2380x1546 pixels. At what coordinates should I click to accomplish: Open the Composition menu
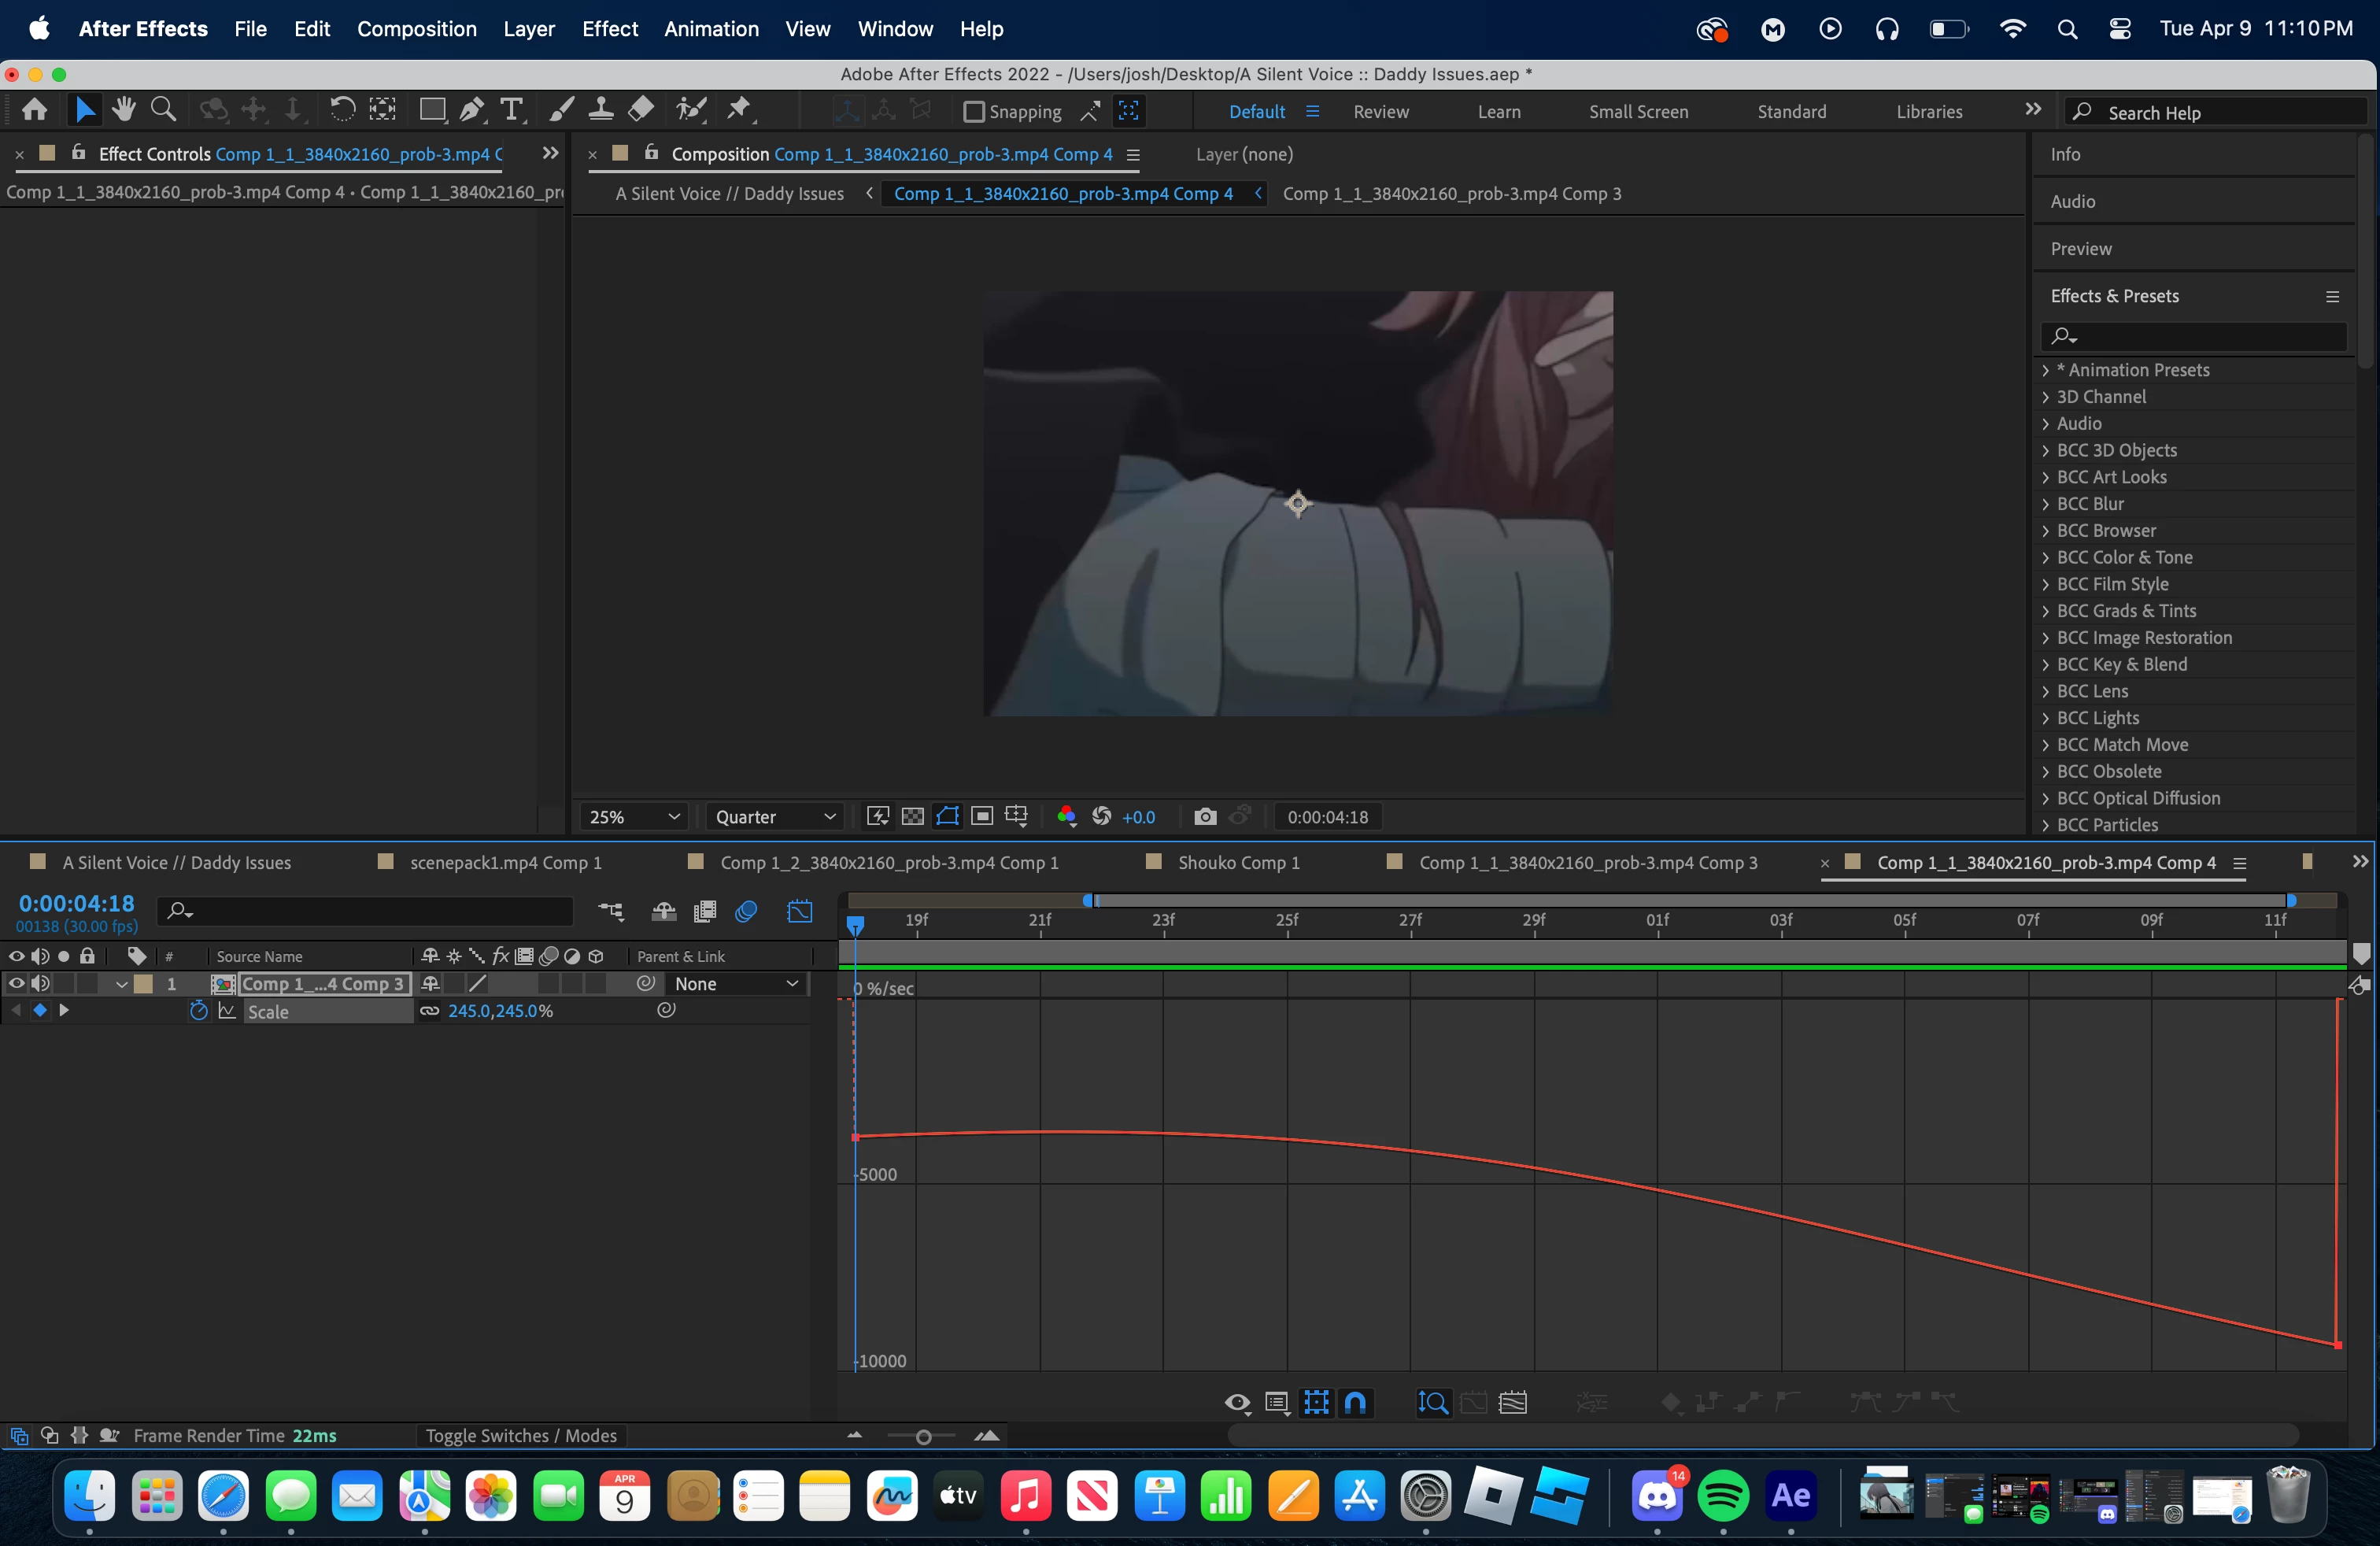pyautogui.click(x=416, y=29)
